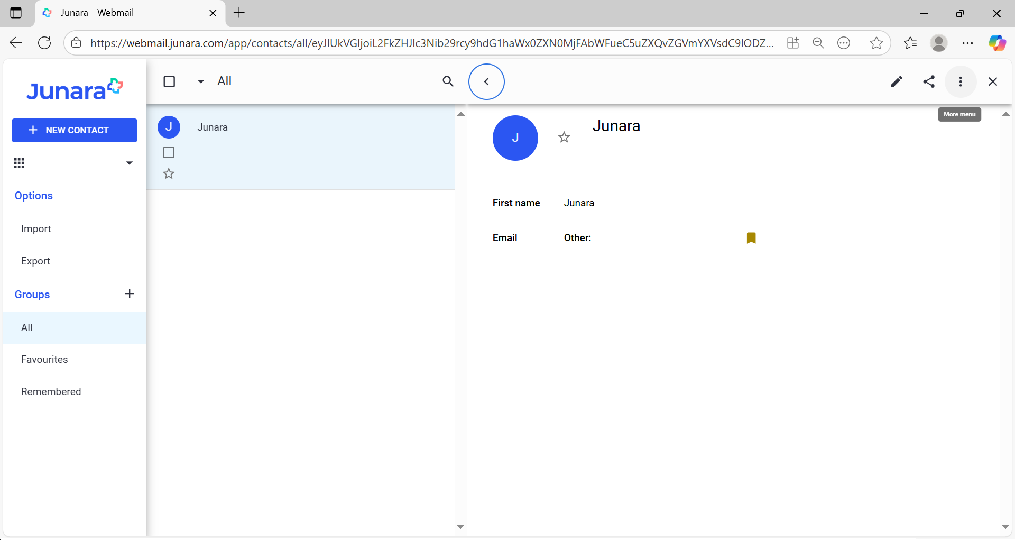
Task: Close the contact details panel
Action: click(993, 81)
